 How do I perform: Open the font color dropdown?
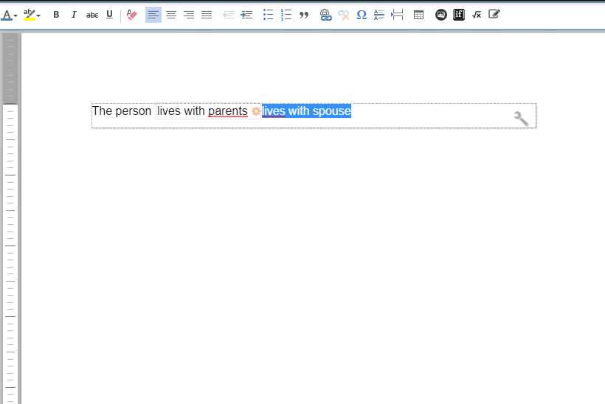point(15,15)
